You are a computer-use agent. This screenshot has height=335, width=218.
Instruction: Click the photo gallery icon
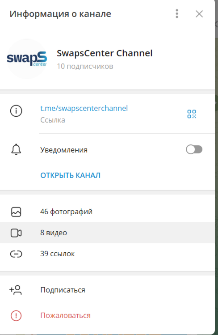pos(16,212)
